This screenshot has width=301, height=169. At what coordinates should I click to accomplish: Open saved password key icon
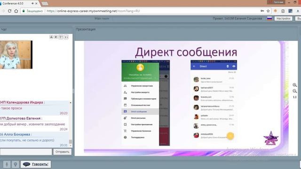coord(262,11)
